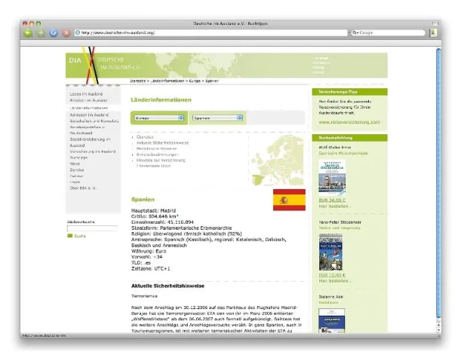Open Service in the left menu

point(77,170)
